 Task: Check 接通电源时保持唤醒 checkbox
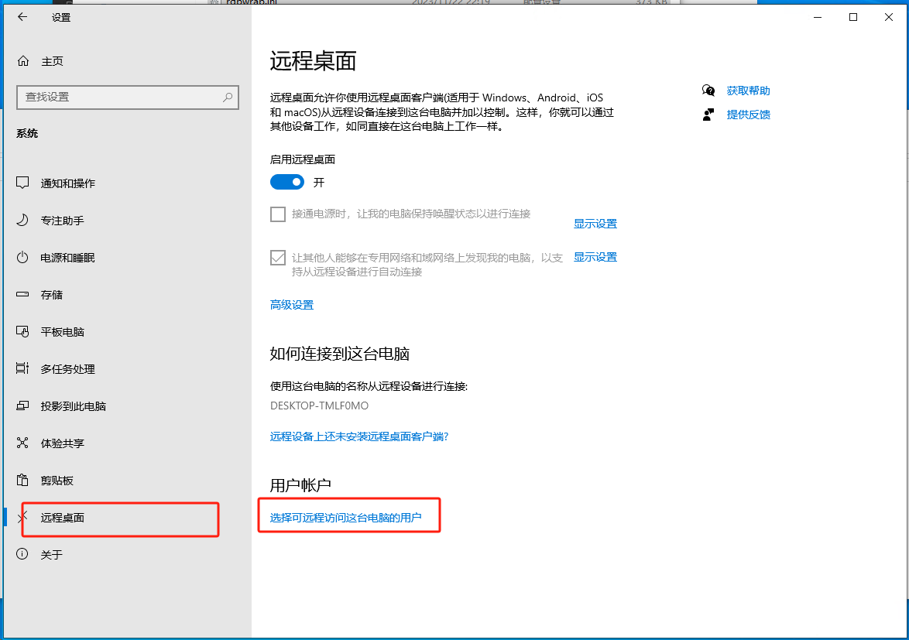pos(278,214)
